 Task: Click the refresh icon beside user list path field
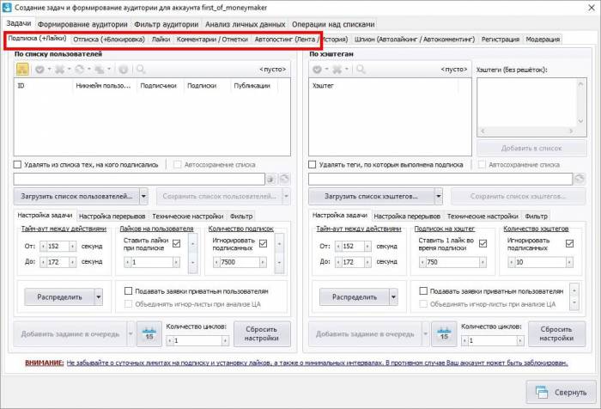(285, 179)
